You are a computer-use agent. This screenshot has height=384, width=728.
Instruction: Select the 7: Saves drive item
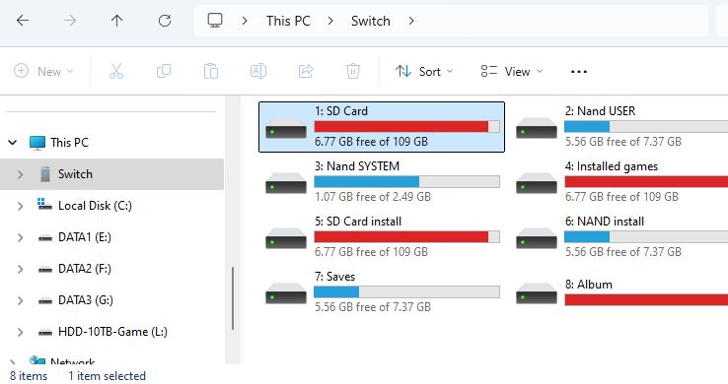pyautogui.click(x=382, y=291)
